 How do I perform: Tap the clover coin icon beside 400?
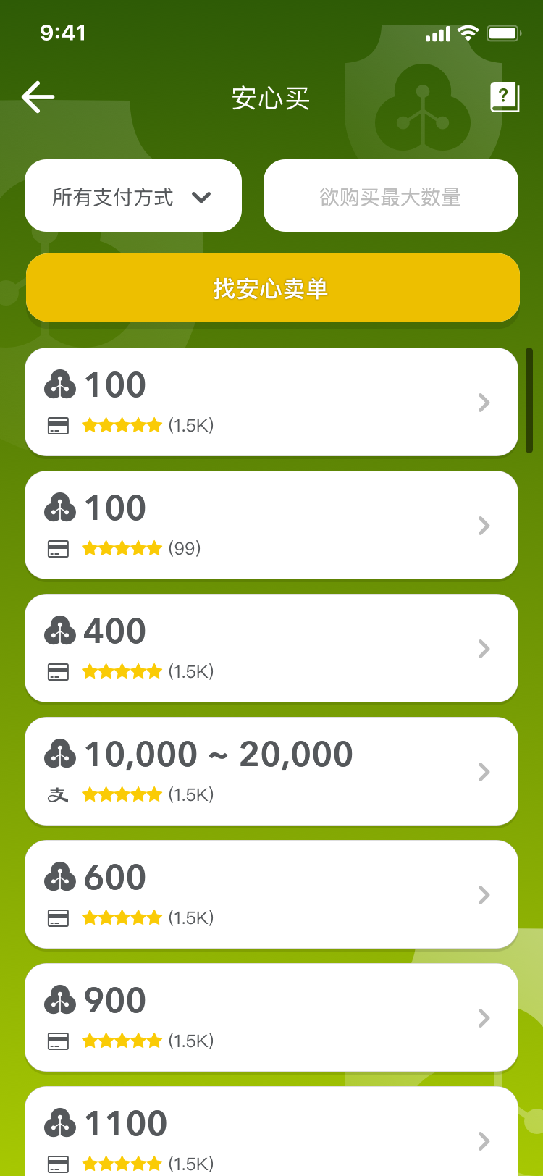[x=59, y=631]
